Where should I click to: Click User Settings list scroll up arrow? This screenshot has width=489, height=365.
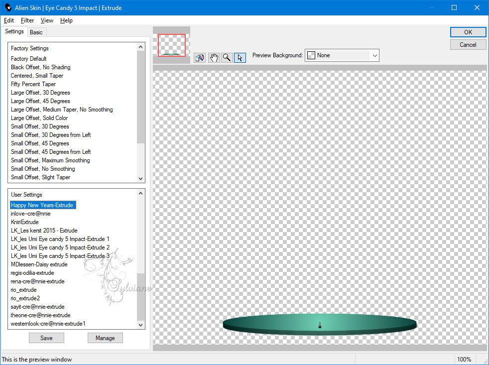coord(140,193)
